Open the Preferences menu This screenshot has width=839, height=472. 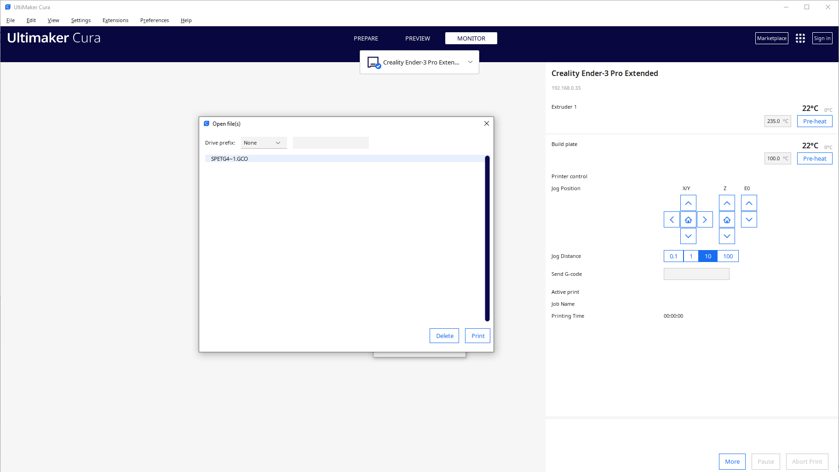point(155,20)
